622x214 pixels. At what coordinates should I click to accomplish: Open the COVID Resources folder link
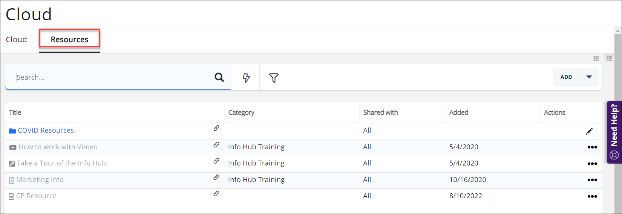pyautogui.click(x=46, y=131)
